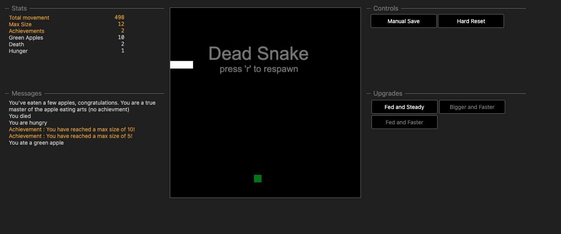
Task: Click the 'You ate a green apple' message
Action: pyautogui.click(x=36, y=143)
